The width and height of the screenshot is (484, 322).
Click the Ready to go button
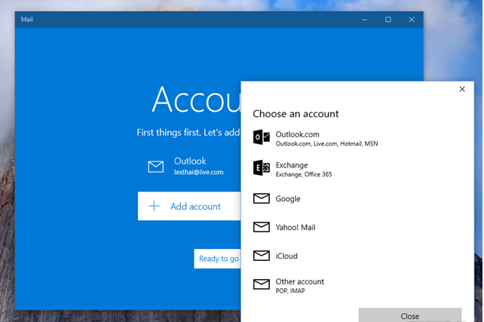(218, 259)
